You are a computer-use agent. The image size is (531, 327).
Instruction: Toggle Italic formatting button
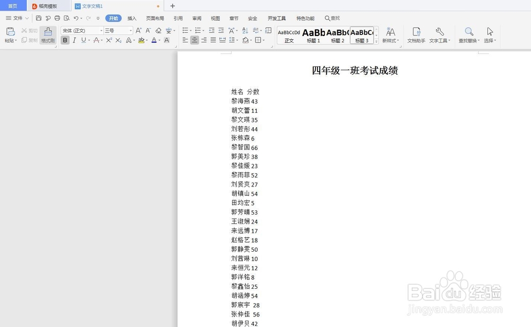coord(74,40)
